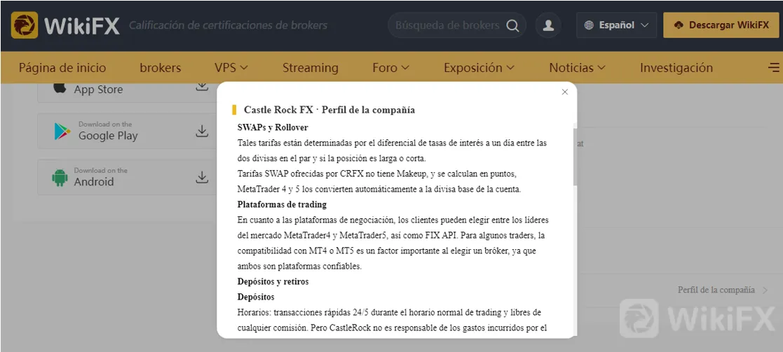The width and height of the screenshot is (783, 352).
Task: Click the Perfil de la compañía link
Action: [716, 290]
